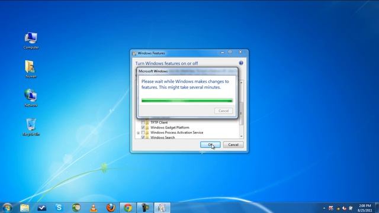Image resolution: width=379 pixels, height=213 pixels.
Task: Click the yellow circle tray icon
Action: [338, 208]
